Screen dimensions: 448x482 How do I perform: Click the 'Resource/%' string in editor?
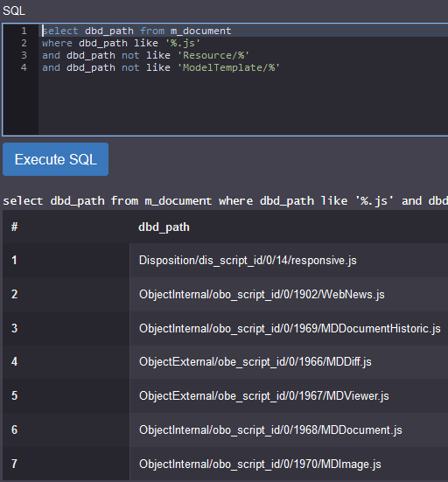pyautogui.click(x=213, y=55)
